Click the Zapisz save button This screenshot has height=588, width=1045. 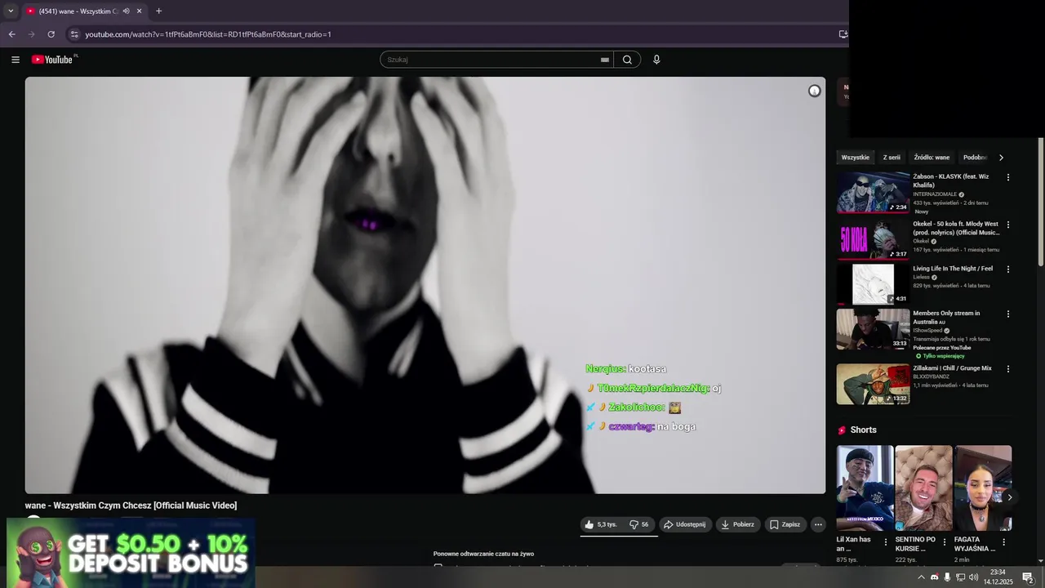[x=785, y=524]
